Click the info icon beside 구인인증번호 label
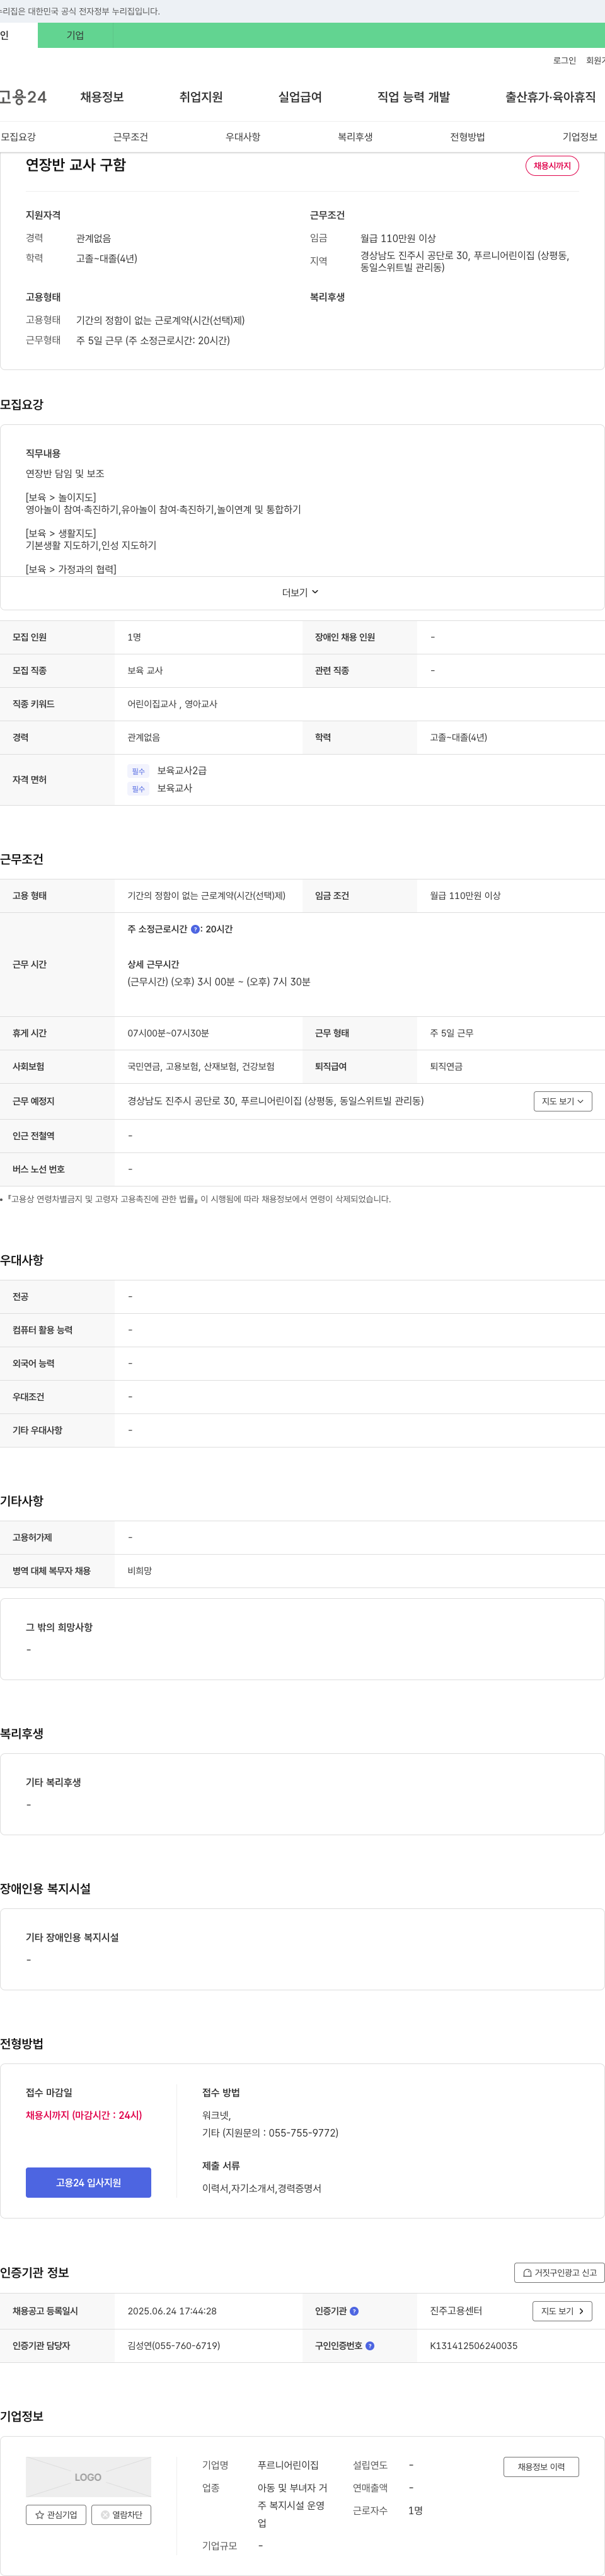 [x=370, y=2345]
